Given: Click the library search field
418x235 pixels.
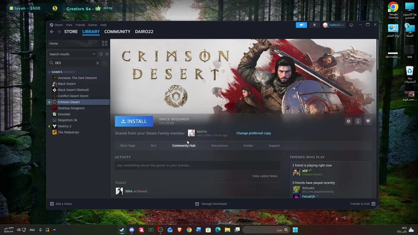Looking at the screenshot, I should (x=74, y=63).
